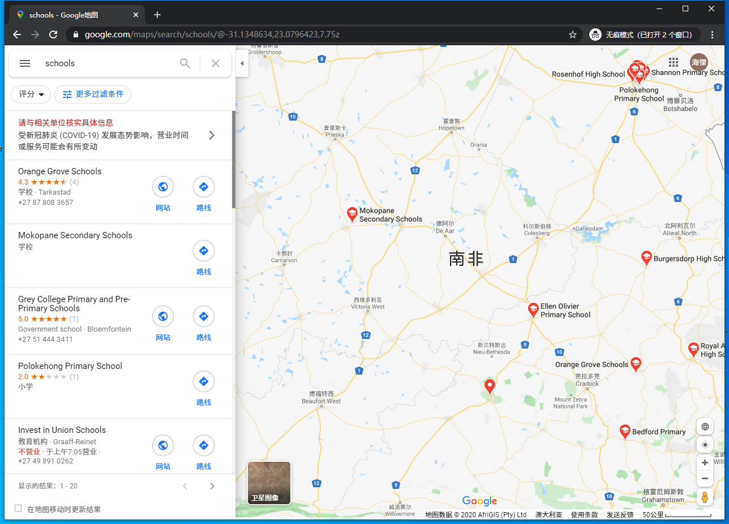Screen dimensions: 729x524
Task: Open 使用条款 terms link
Action: pyautogui.click(x=585, y=515)
